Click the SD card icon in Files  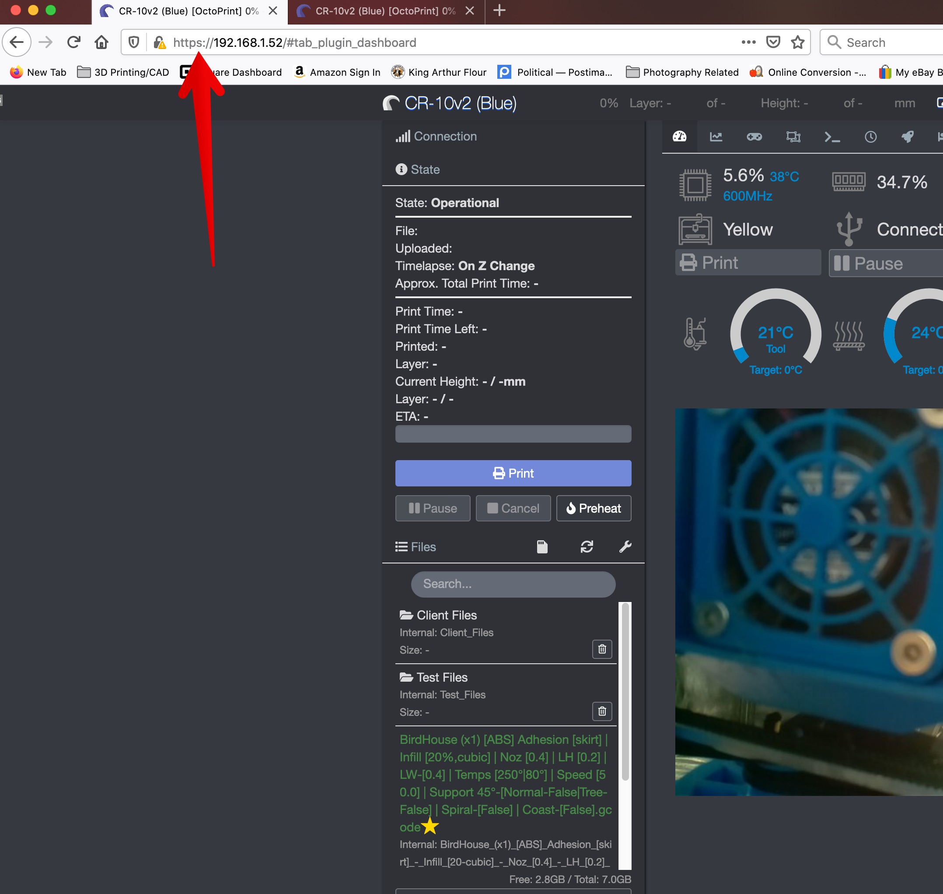pos(542,546)
